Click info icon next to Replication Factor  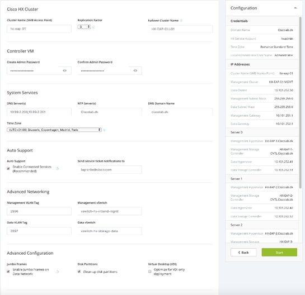(x=93, y=27)
